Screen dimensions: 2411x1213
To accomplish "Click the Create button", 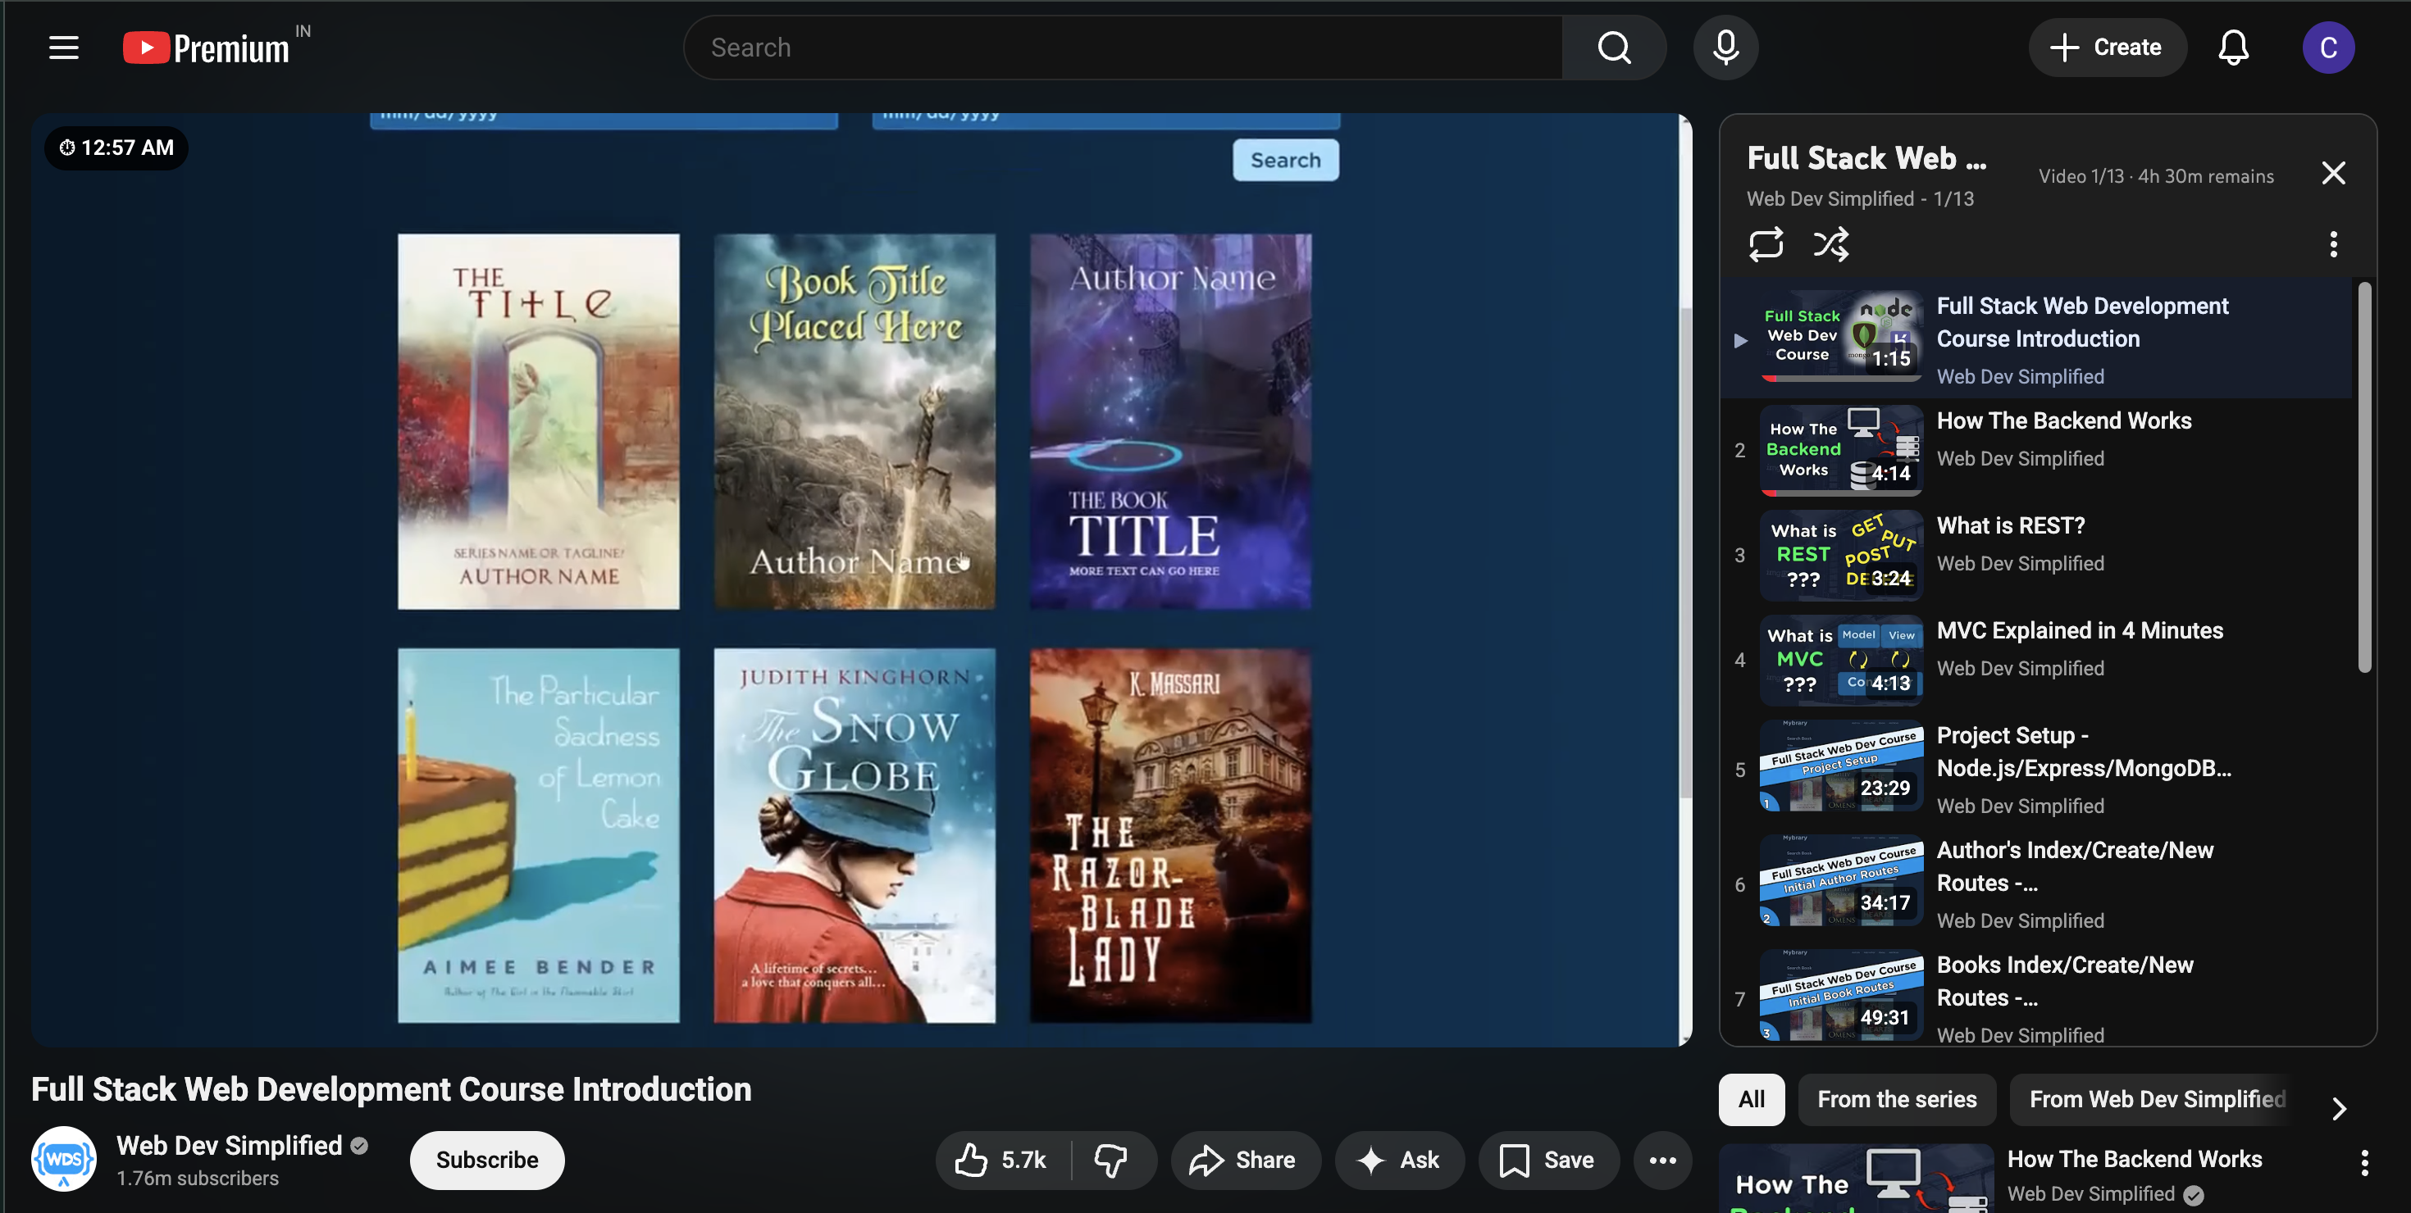I will 2107,48.
